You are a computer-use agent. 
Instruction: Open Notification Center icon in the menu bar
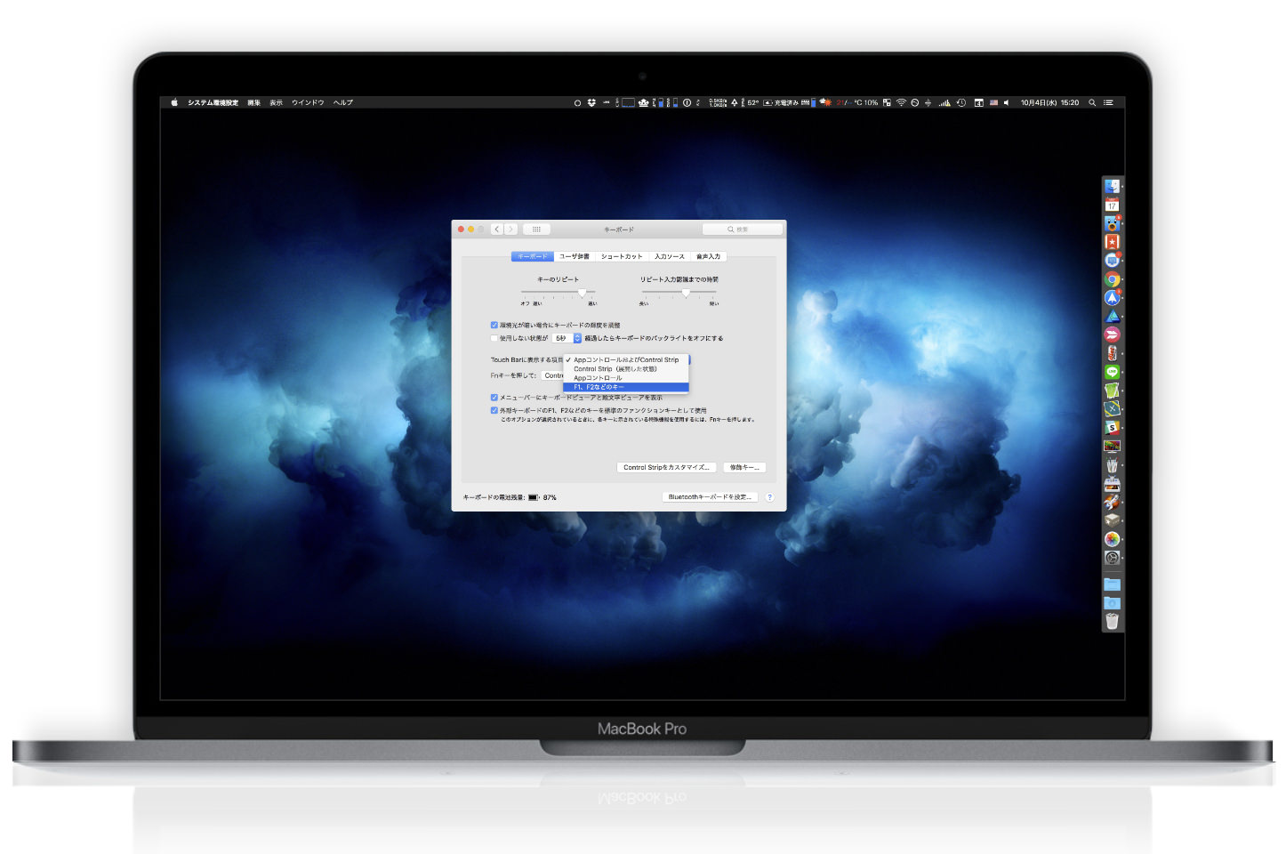pos(1108,102)
